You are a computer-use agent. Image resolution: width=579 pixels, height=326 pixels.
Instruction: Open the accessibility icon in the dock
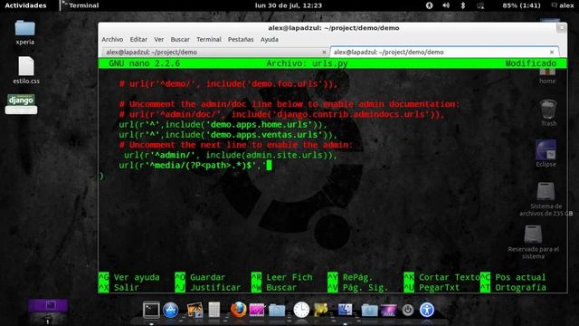(x=427, y=310)
